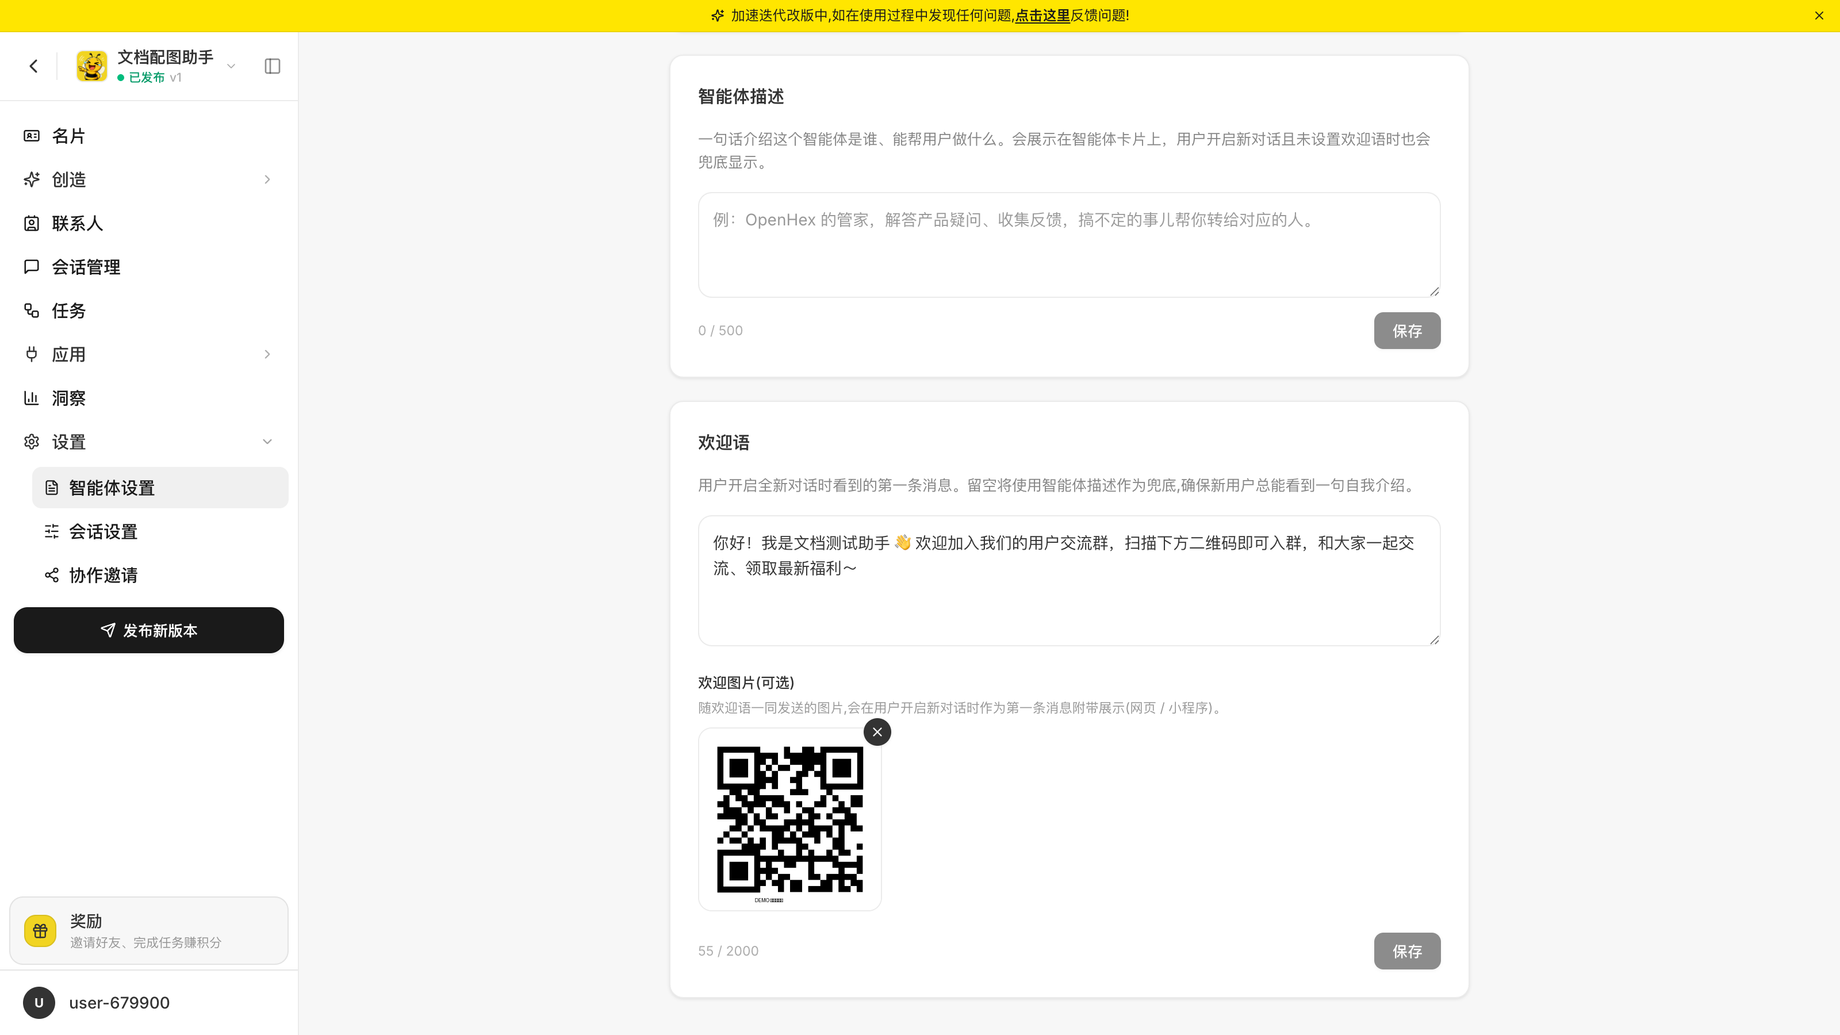
Task: Click the user avatar U icon
Action: (x=39, y=1003)
